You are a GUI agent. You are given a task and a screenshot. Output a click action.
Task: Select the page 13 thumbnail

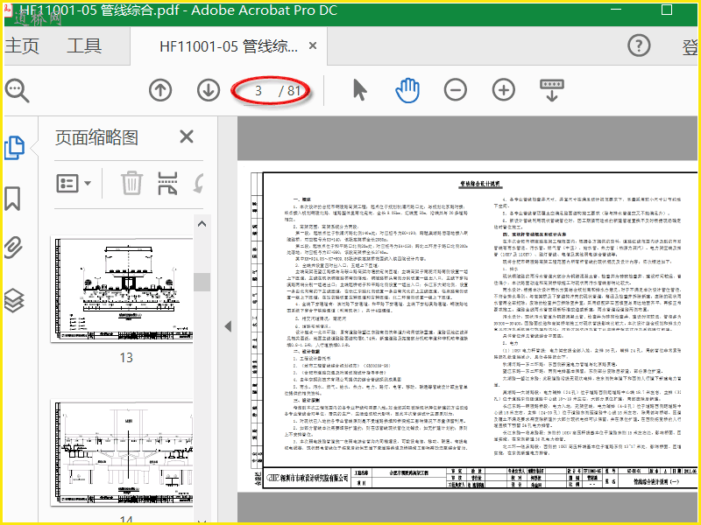coord(122,290)
